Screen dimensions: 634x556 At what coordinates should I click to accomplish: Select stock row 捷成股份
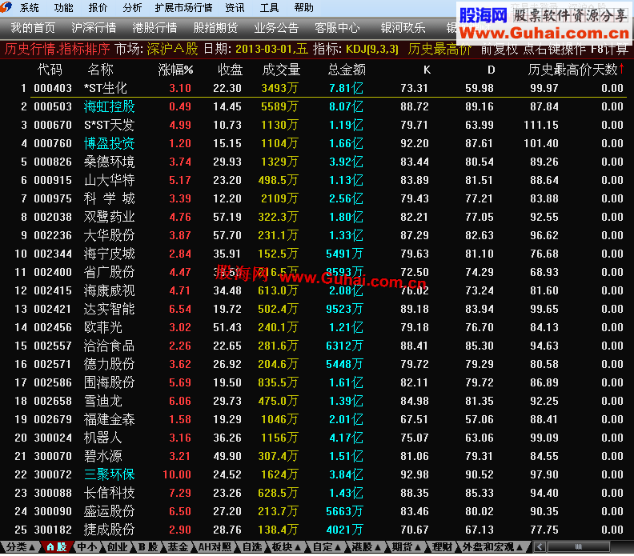coord(317,530)
